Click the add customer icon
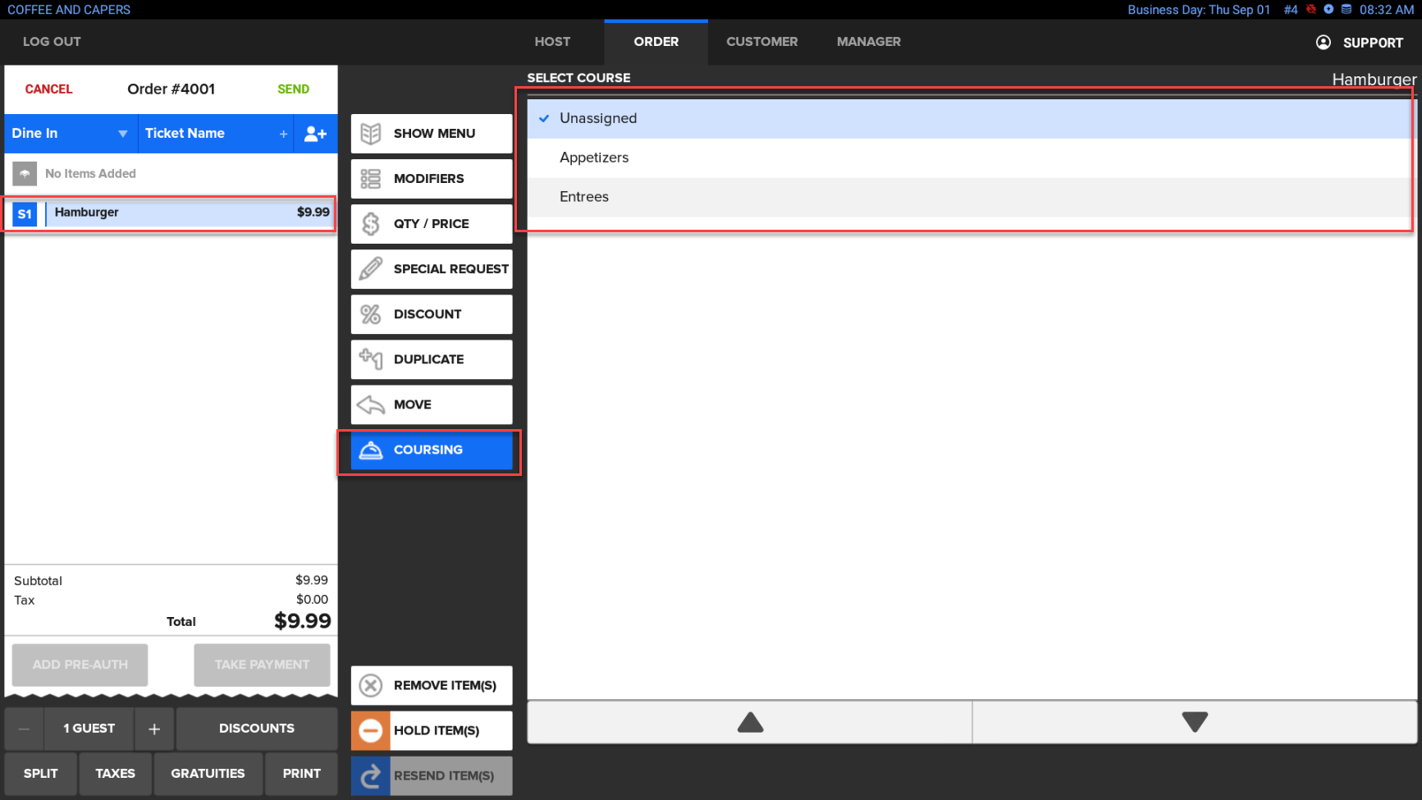 point(315,134)
